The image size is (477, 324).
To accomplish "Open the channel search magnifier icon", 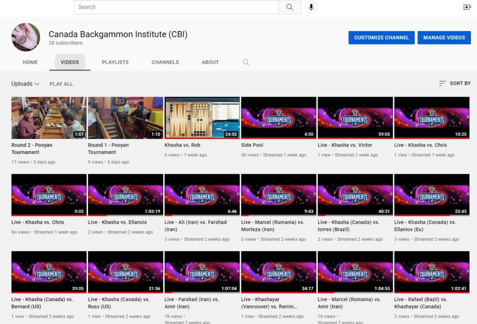I will click(246, 62).
